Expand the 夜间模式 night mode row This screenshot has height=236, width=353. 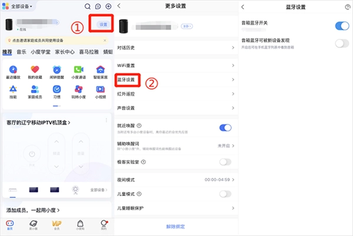[176, 179]
